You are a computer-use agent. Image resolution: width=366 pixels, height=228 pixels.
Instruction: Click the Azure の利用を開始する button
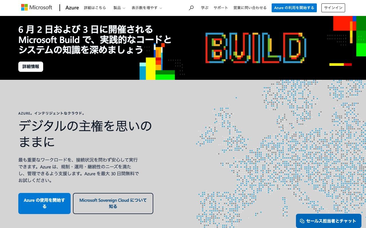click(294, 8)
